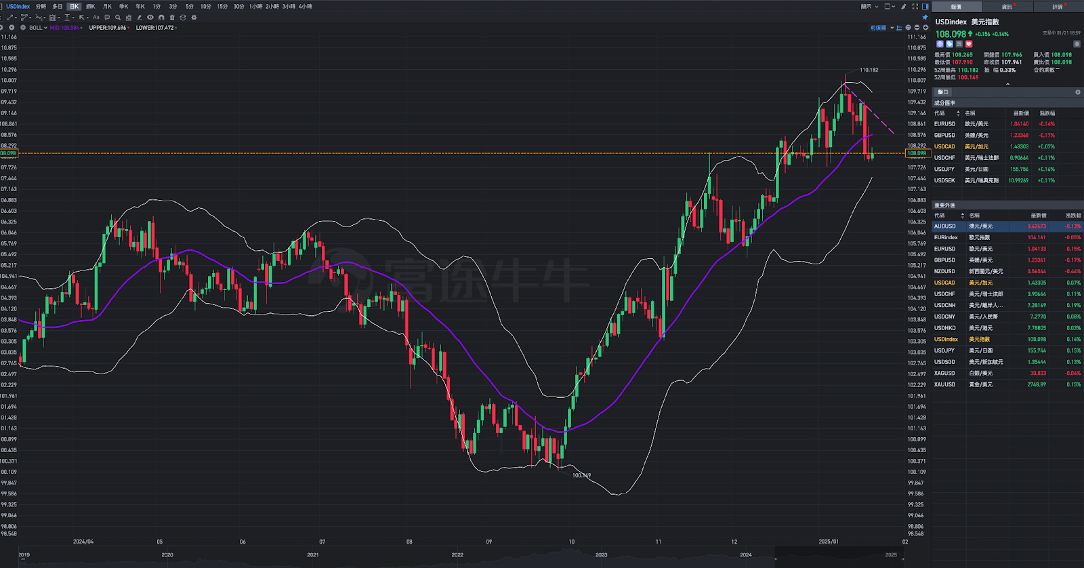This screenshot has height=568, width=1084.
Task: Add a comment bubble annotation
Action: point(107,18)
